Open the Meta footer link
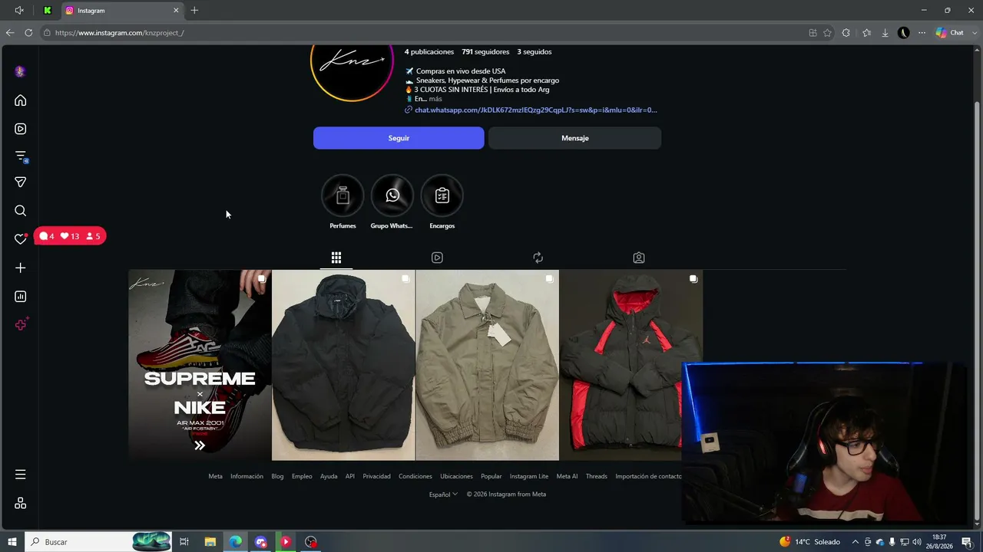The width and height of the screenshot is (983, 552). (x=215, y=476)
